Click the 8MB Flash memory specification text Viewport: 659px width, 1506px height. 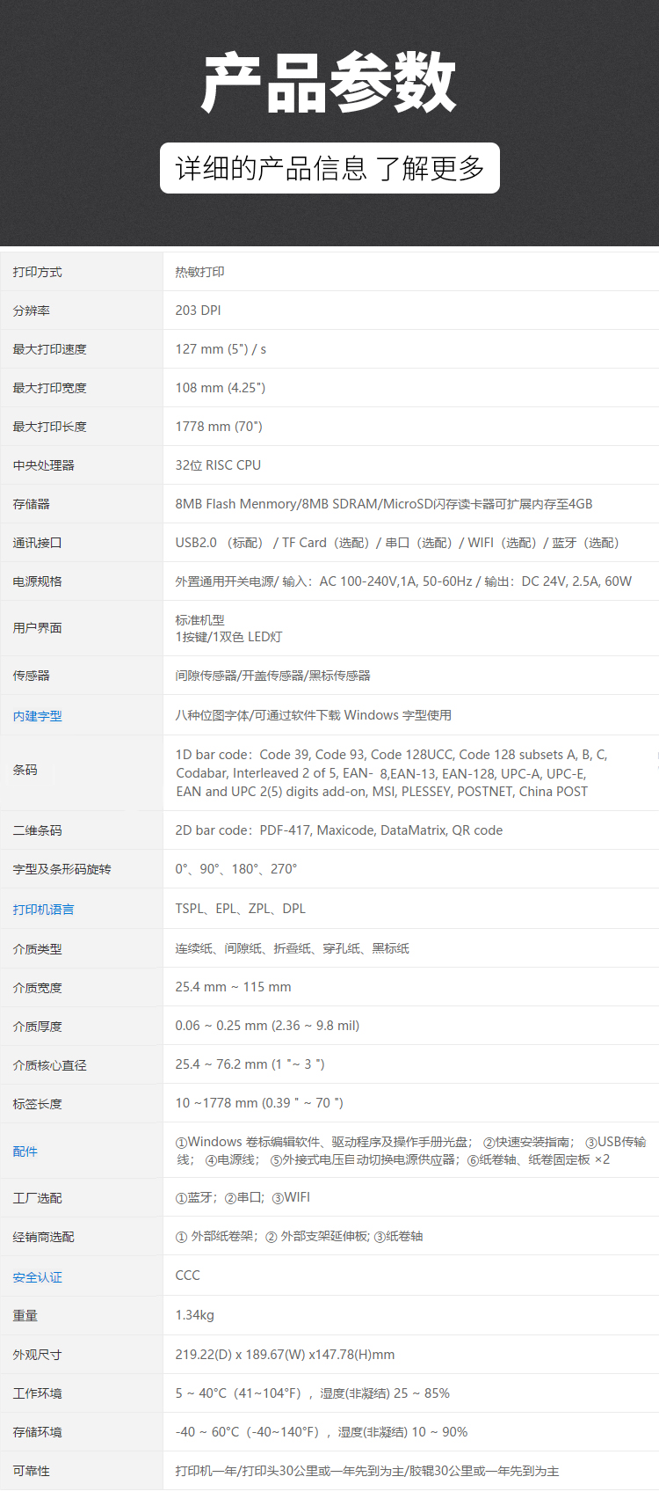384,504
